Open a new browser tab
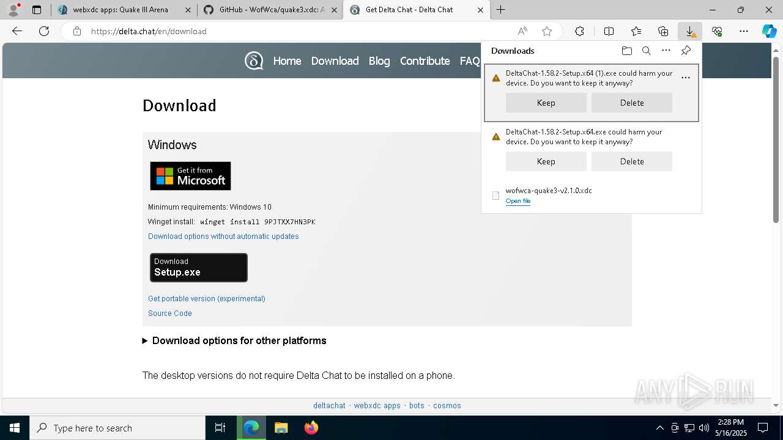 coord(500,10)
